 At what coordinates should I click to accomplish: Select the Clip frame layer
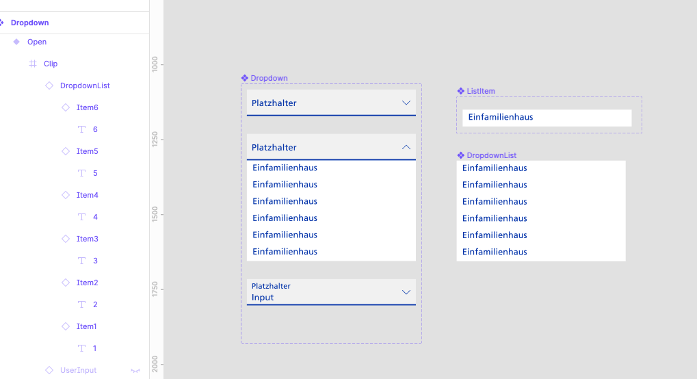coord(51,64)
